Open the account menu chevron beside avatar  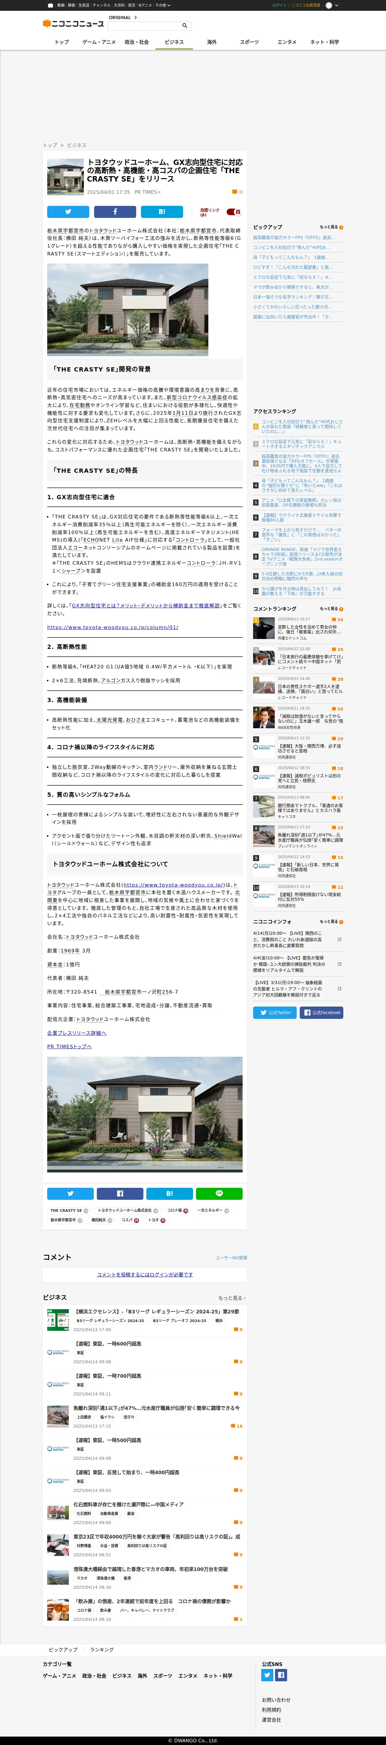point(337,5)
